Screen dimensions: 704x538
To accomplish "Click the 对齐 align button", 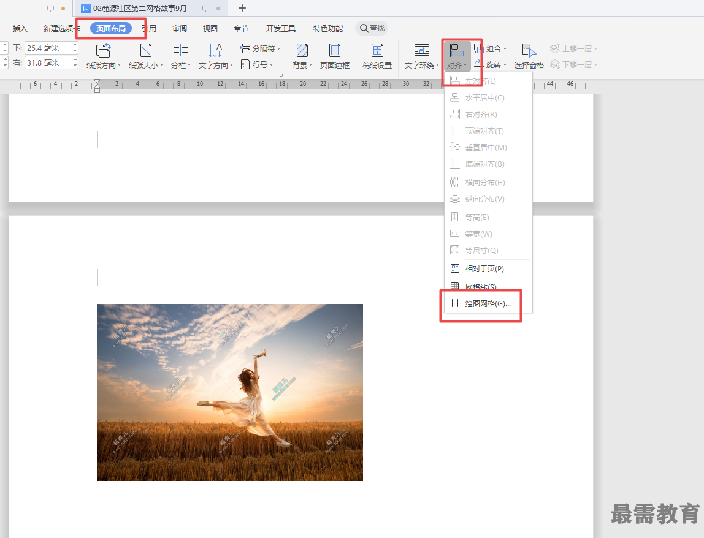I will click(457, 56).
